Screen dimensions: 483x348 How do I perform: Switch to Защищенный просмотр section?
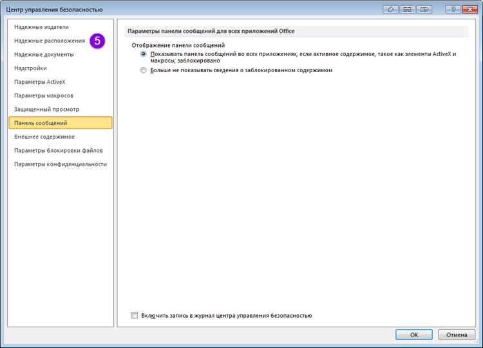point(61,110)
